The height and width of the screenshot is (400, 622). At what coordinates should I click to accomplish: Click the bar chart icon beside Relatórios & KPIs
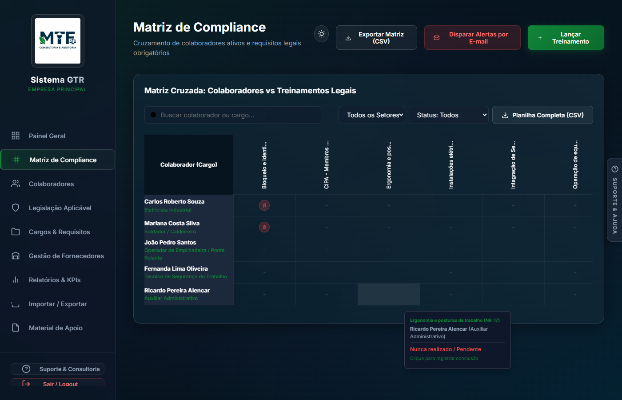point(16,280)
